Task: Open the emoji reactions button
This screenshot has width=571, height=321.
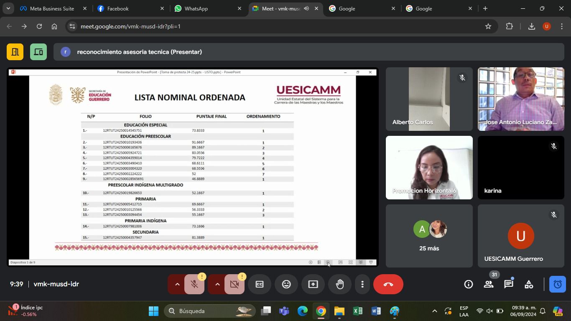Action: click(286, 284)
